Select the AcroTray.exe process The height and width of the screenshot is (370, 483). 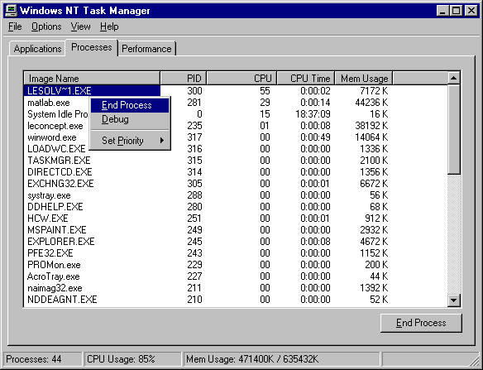tap(237, 276)
